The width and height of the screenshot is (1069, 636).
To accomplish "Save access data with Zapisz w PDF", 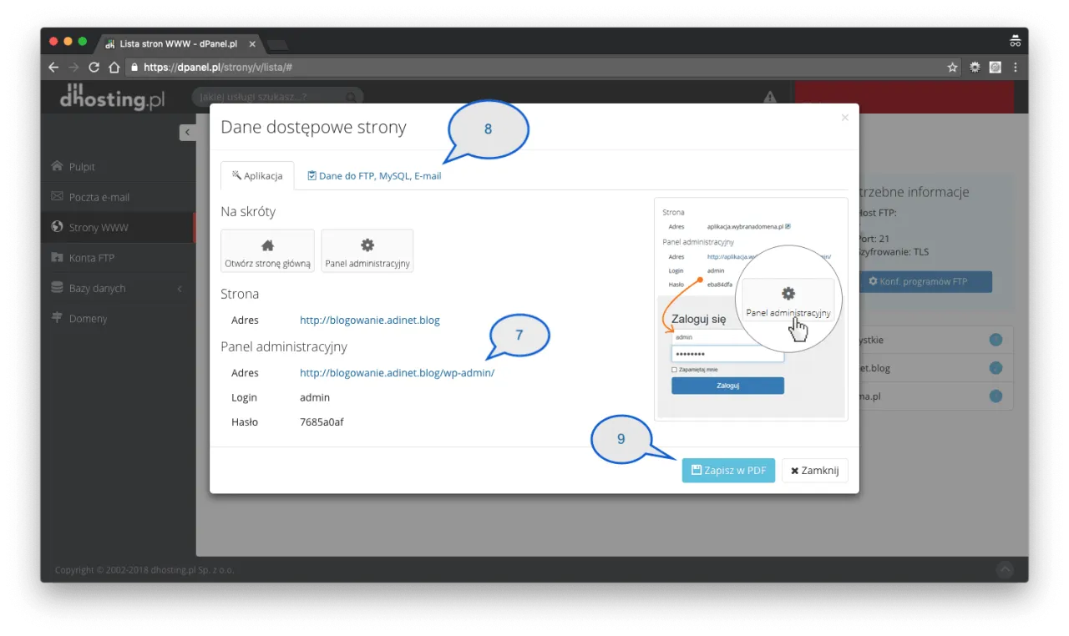I will tap(728, 470).
